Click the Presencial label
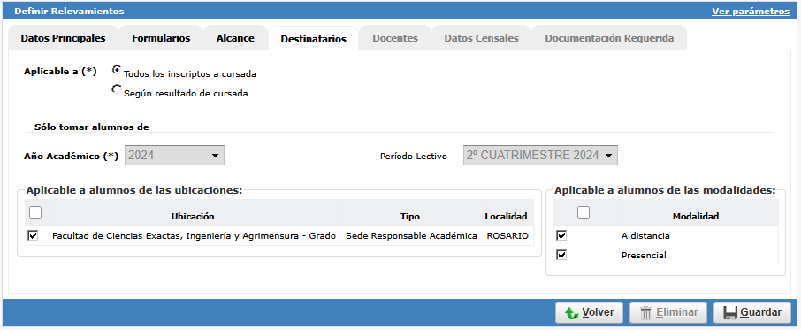The height and width of the screenshot is (330, 801). point(644,256)
